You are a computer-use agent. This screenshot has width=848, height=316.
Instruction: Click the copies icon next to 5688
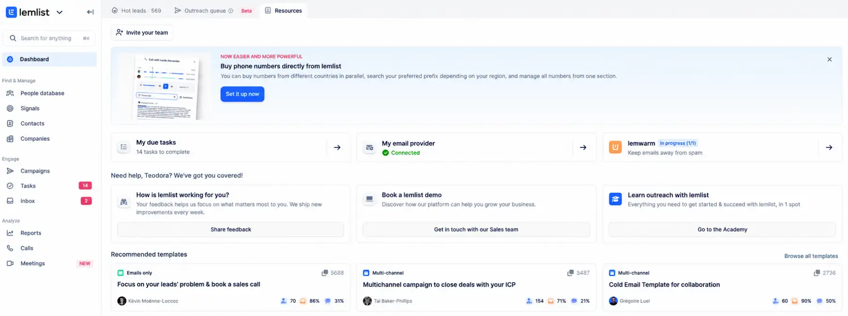coord(325,273)
